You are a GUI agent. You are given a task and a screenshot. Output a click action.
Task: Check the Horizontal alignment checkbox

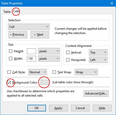pos(68,60)
